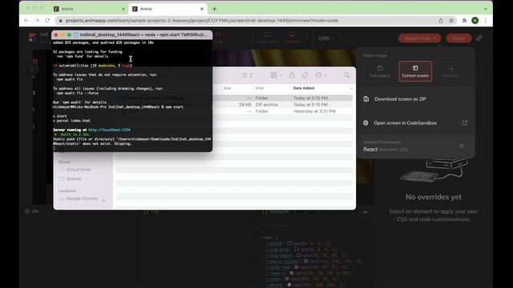The width and height of the screenshot is (513, 288).
Task: Select the Full project export scope
Action: pos(380,71)
